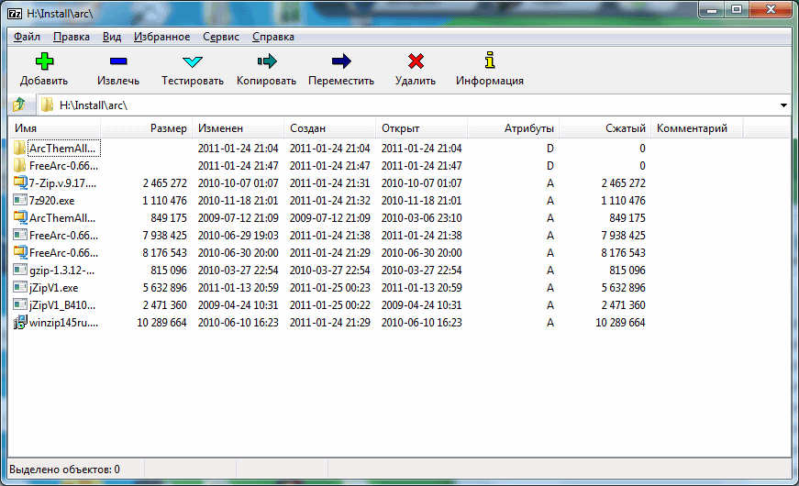Image resolution: width=799 pixels, height=486 pixels.
Task: Click the green plus Add (Добавить) icon
Action: point(44,61)
